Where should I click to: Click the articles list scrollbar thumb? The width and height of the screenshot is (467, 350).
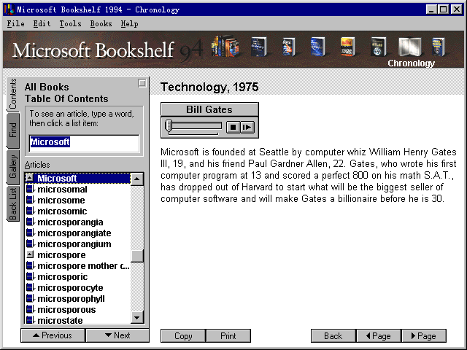click(x=137, y=256)
